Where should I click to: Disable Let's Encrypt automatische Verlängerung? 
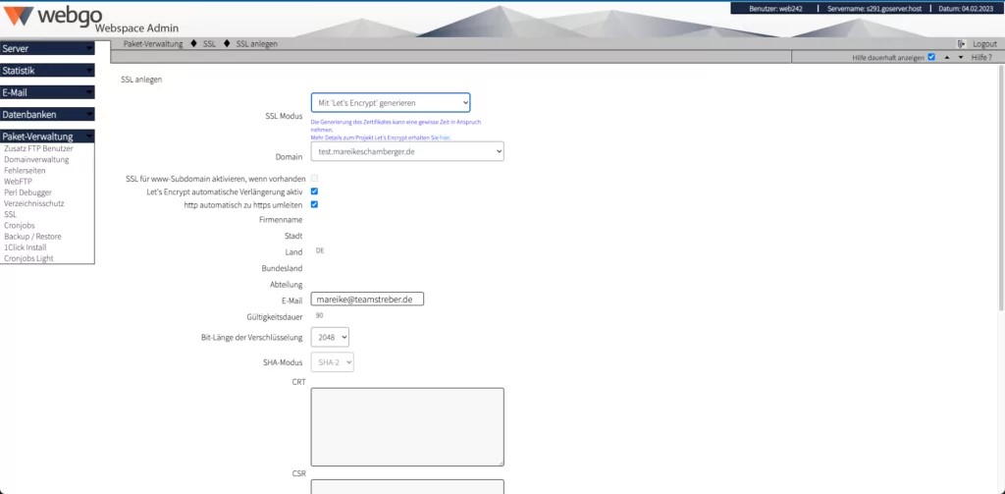click(x=315, y=192)
